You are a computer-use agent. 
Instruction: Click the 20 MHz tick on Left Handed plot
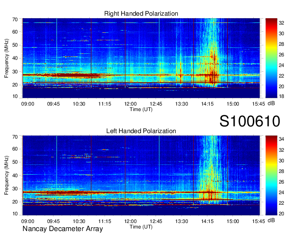[15, 202]
